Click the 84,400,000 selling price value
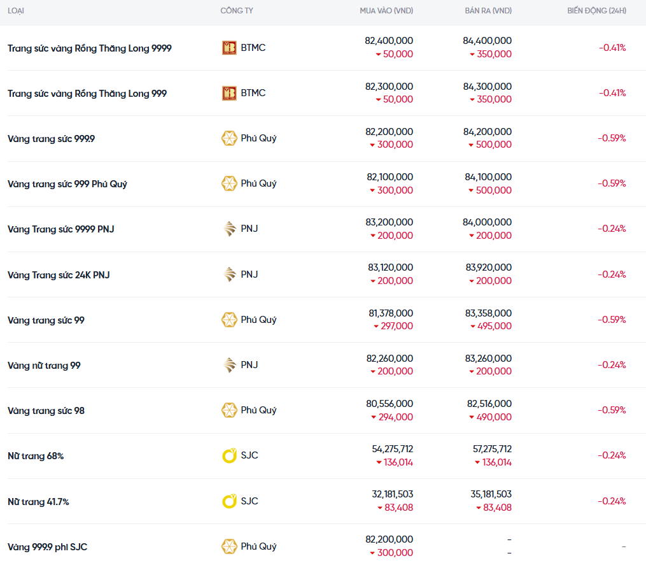 pyautogui.click(x=487, y=41)
